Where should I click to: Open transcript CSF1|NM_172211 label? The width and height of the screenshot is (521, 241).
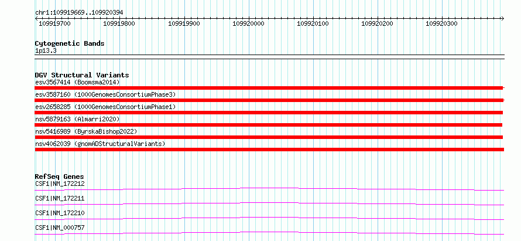tap(60, 198)
